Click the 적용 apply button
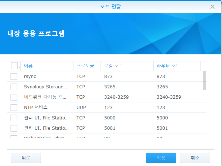 161,158
